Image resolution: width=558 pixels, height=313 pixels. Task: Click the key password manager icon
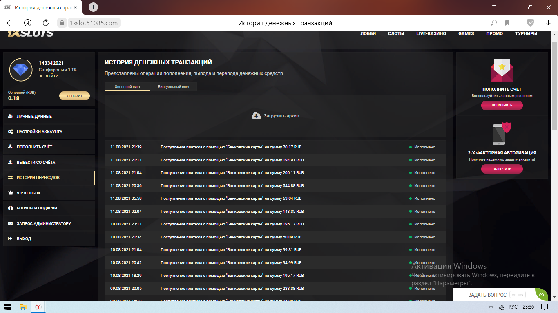coord(494,23)
